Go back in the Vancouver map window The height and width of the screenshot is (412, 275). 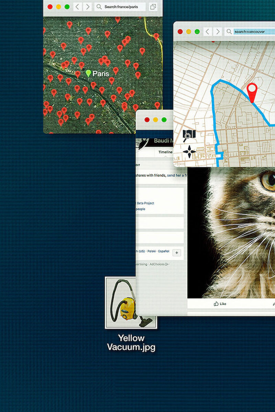[x=207, y=32]
